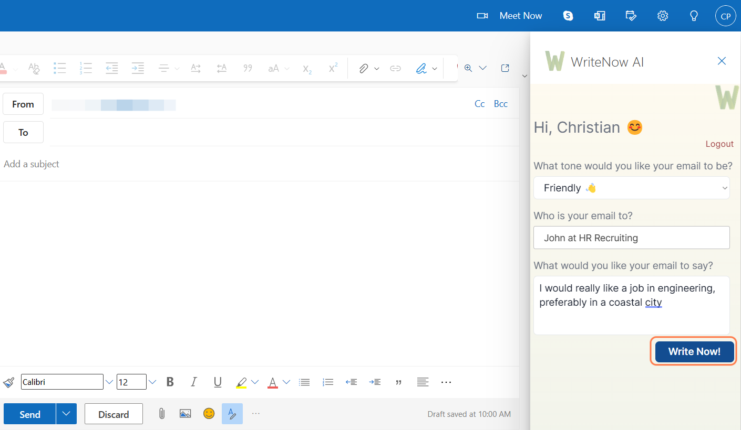Click the Send button

click(29, 414)
